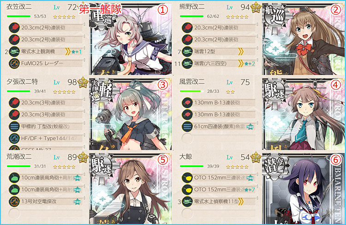Select the green gun icon of first 10cm連装高角砲

click(14, 178)
